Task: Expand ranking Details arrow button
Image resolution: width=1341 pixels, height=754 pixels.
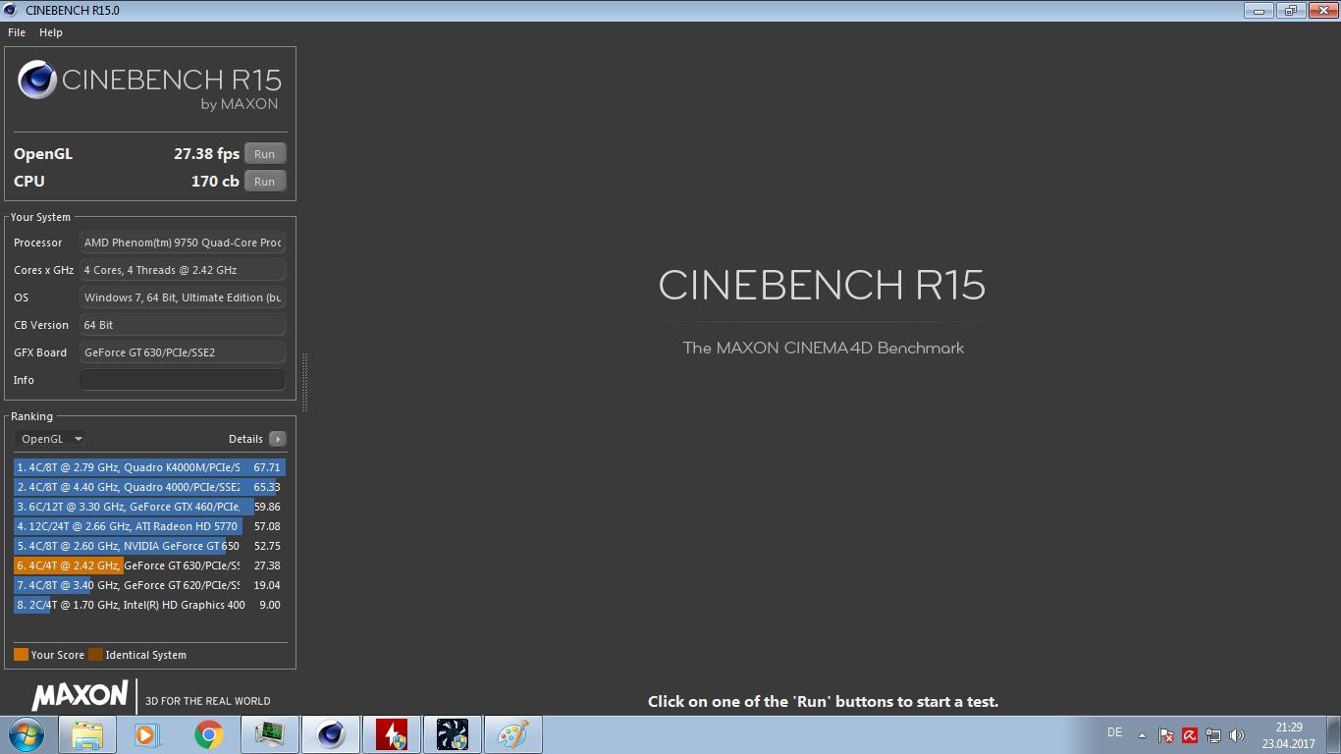Action: 278,439
